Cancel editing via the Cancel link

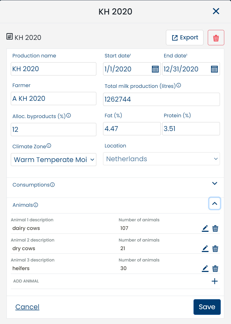click(x=27, y=307)
